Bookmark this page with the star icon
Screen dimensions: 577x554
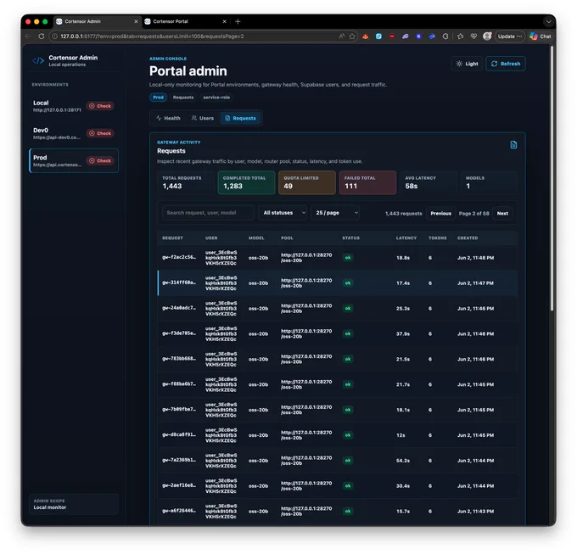(x=352, y=36)
